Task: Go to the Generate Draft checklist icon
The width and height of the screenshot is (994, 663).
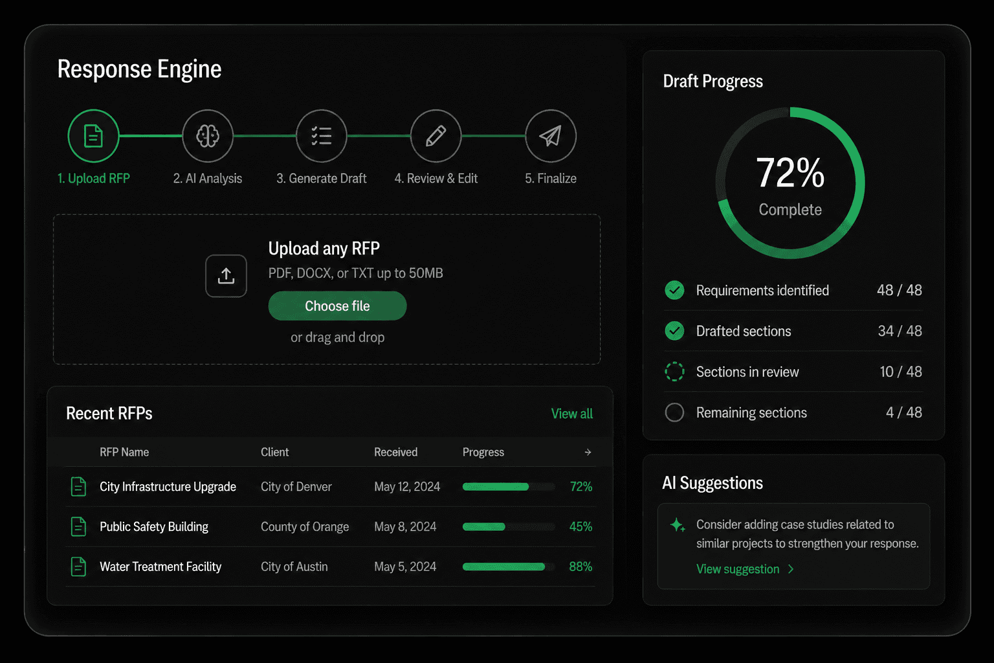Action: coord(322,136)
